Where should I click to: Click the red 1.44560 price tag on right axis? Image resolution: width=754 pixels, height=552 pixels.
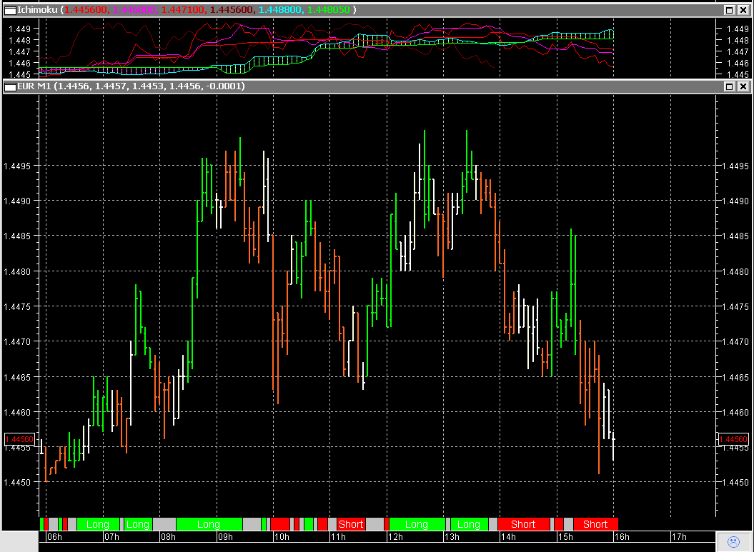click(x=733, y=438)
